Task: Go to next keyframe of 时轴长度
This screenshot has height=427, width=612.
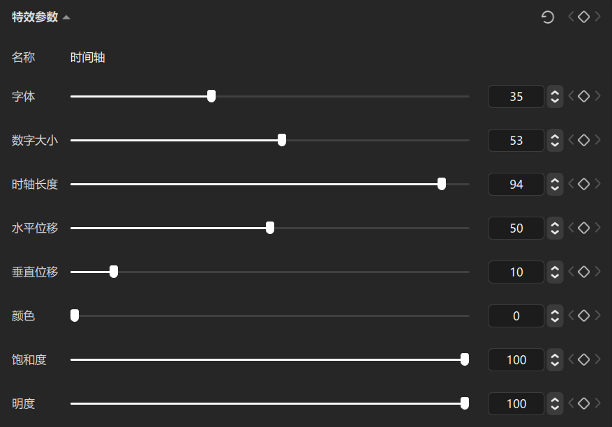Action: click(x=597, y=184)
